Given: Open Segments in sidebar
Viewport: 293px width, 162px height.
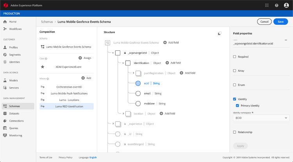Looking at the screenshot, I should 15,55.
